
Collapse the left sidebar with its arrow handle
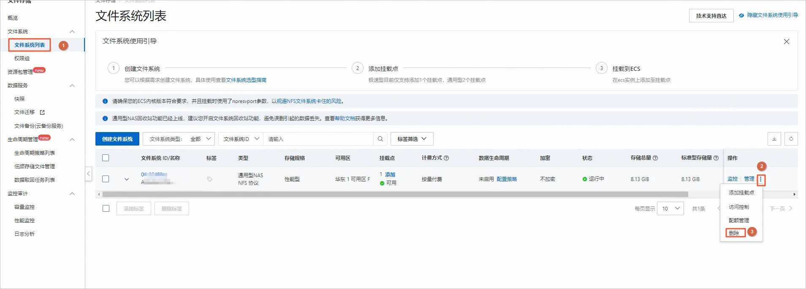[x=89, y=173]
